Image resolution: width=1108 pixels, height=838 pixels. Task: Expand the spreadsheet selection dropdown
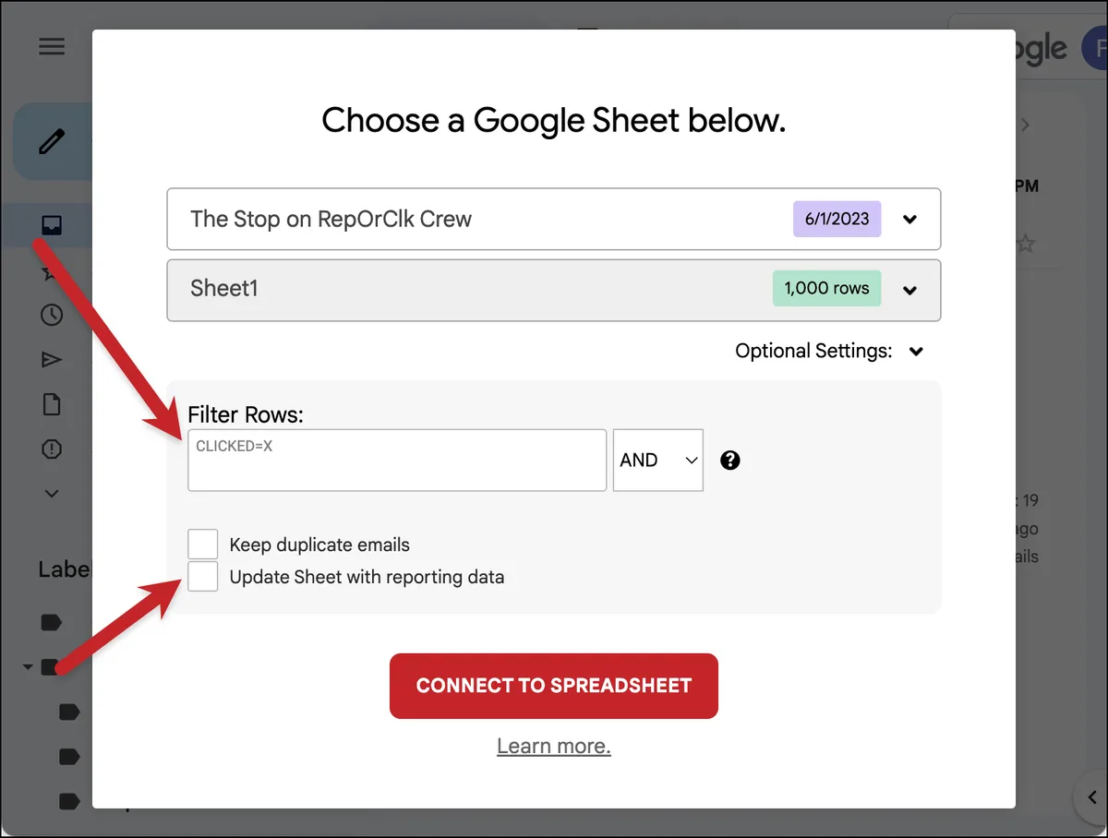point(554,220)
